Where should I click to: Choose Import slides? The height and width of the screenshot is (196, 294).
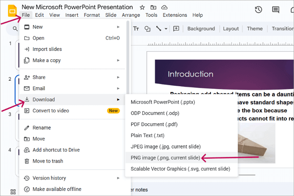pos(72,49)
